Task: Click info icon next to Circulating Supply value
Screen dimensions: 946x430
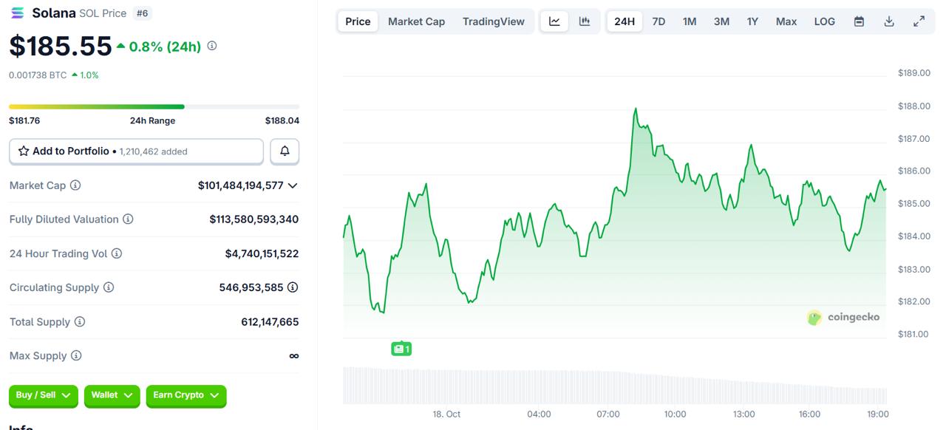Action: coord(293,287)
